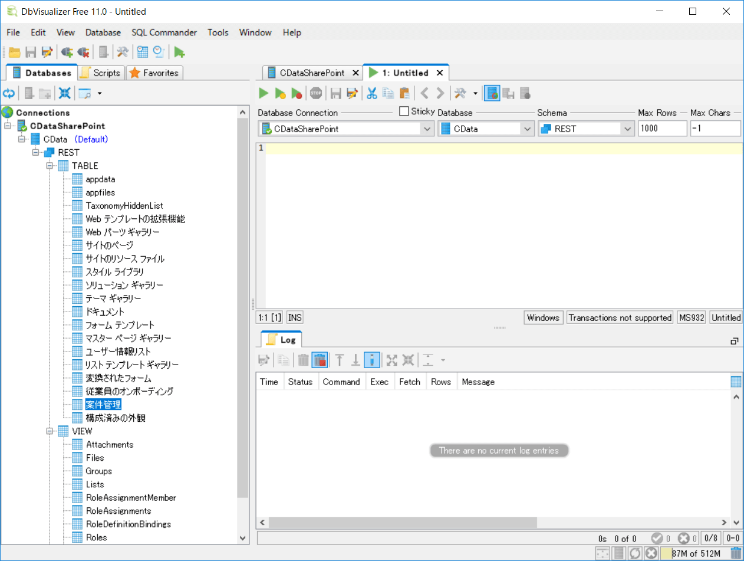Click the red STOP execution icon
Screen dimensions: 744x561
(x=317, y=93)
